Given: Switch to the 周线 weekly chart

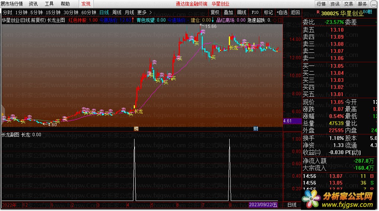Looking at the screenshot, I should (x=117, y=12).
